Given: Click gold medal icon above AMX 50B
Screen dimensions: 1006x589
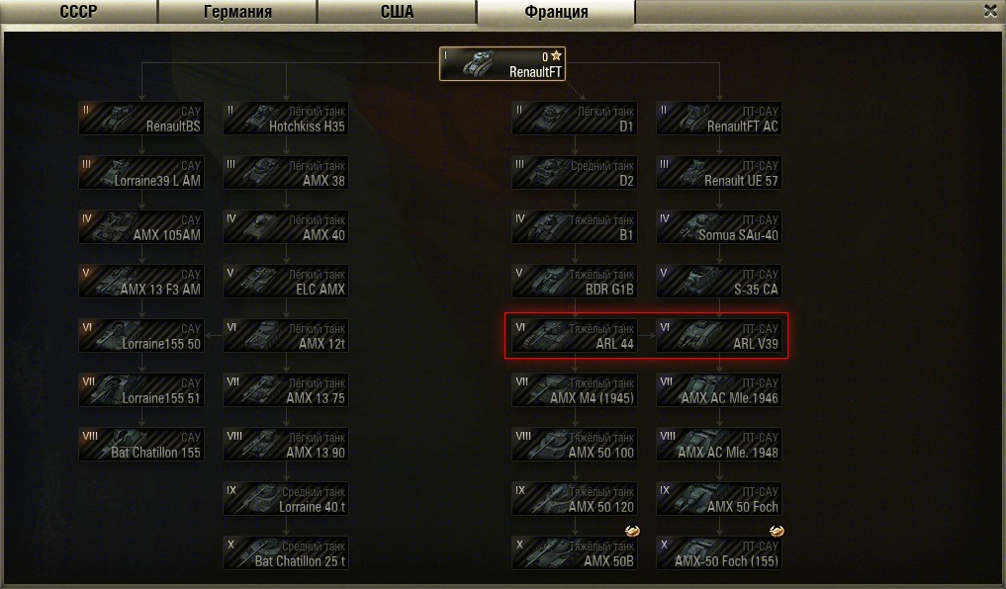Looking at the screenshot, I should coord(632,531).
